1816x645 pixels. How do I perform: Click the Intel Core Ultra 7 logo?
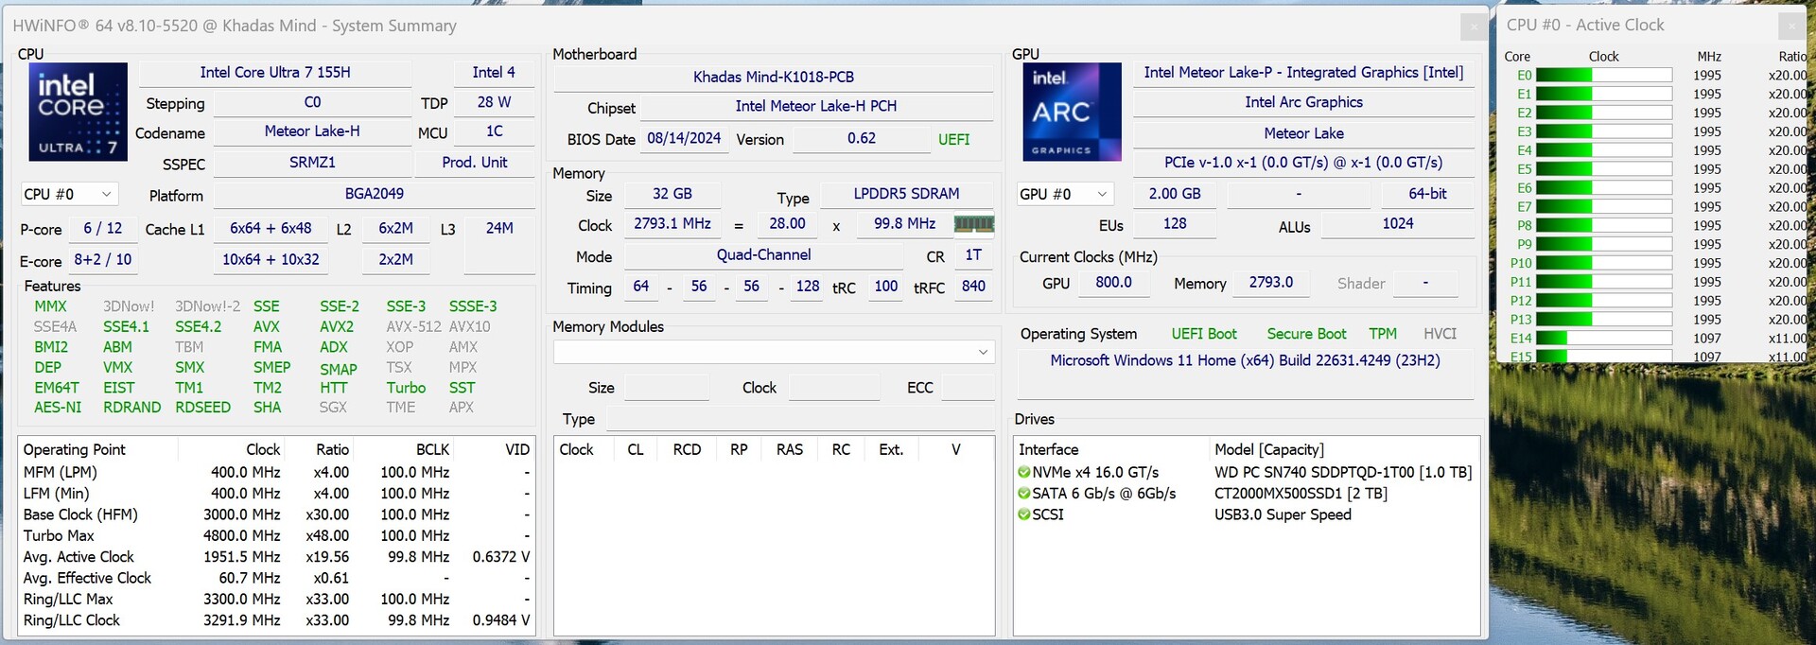(x=78, y=112)
